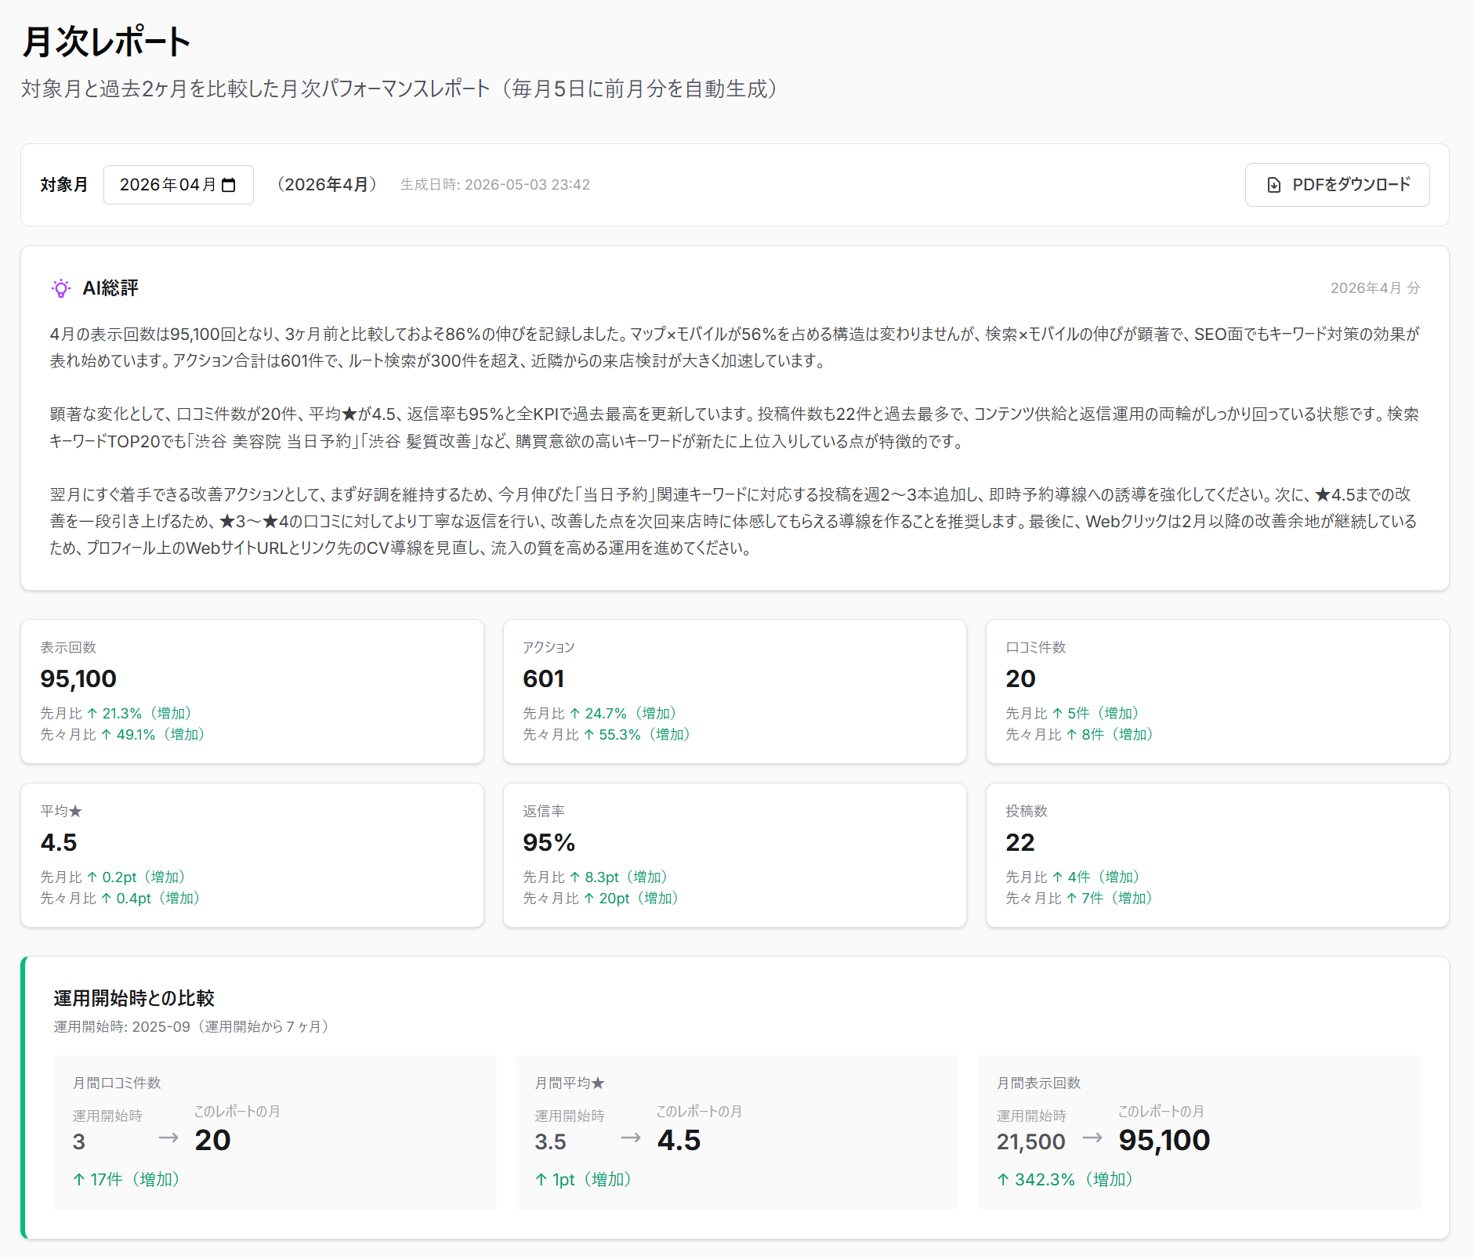Click the 対象月 label
The image size is (1474, 1259).
pos(64,185)
